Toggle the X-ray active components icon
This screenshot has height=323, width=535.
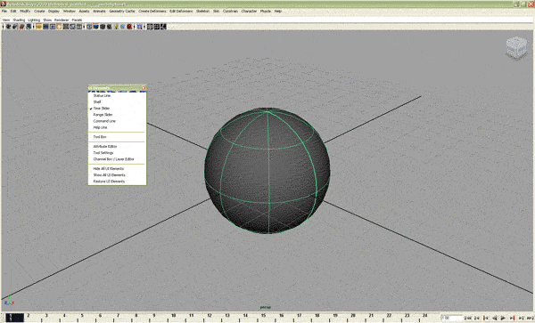pyautogui.click(x=156, y=26)
